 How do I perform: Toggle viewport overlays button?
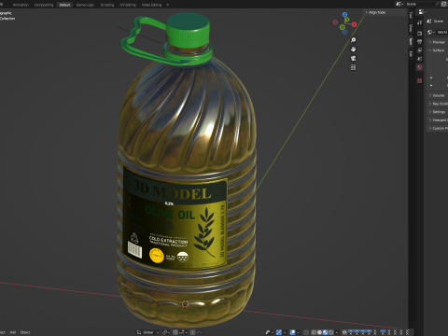293,332
